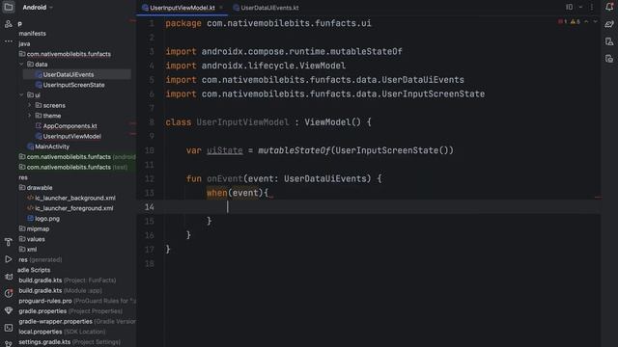Select the java folder
This screenshot has height=347, width=618.
tap(24, 43)
